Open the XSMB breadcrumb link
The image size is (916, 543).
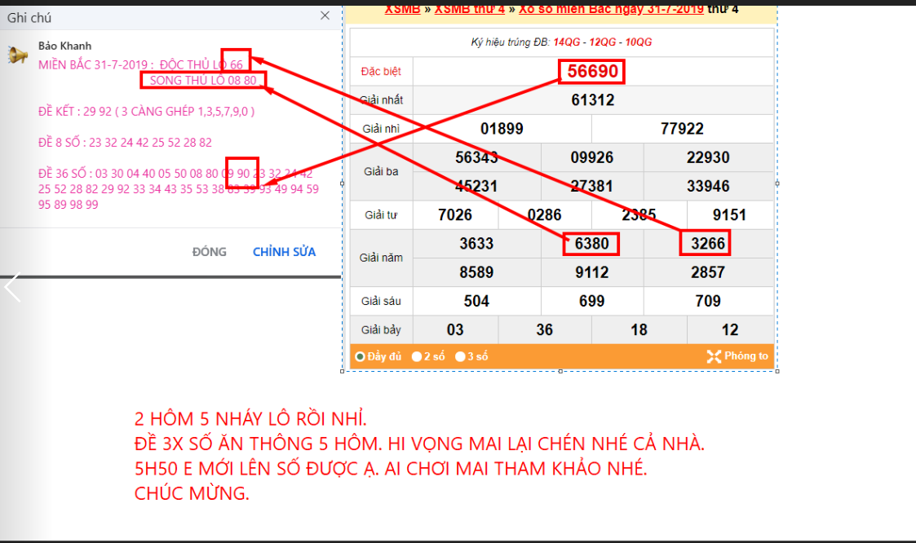coord(402,9)
